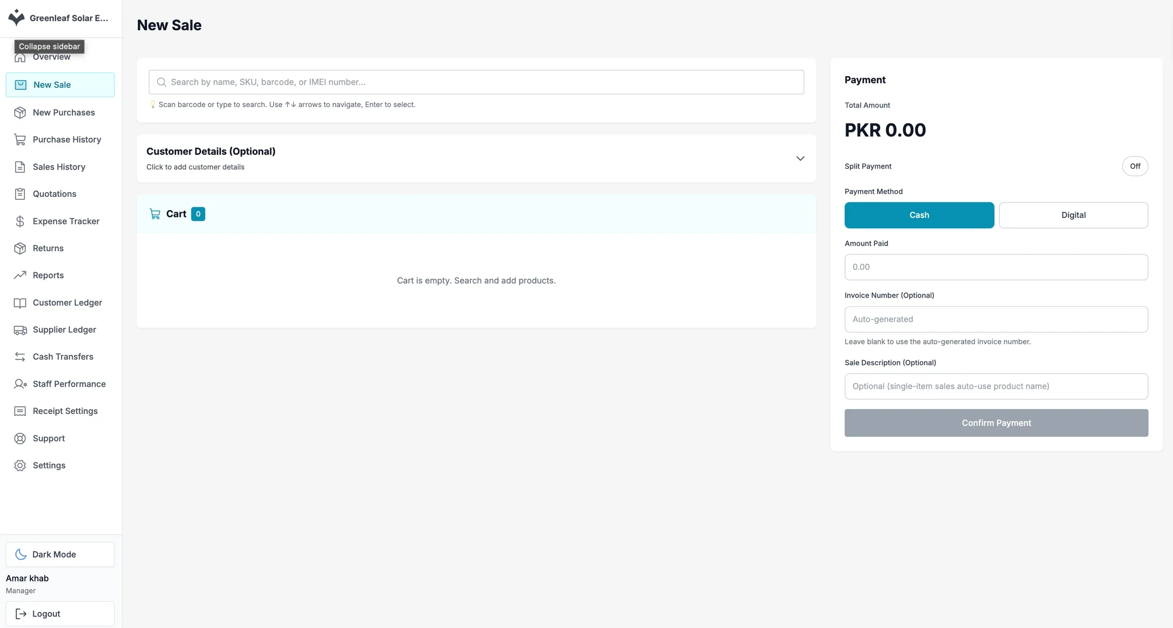Viewport: 1173px width, 628px height.
Task: Click the Supplier Ledger truck icon
Action: [20, 330]
